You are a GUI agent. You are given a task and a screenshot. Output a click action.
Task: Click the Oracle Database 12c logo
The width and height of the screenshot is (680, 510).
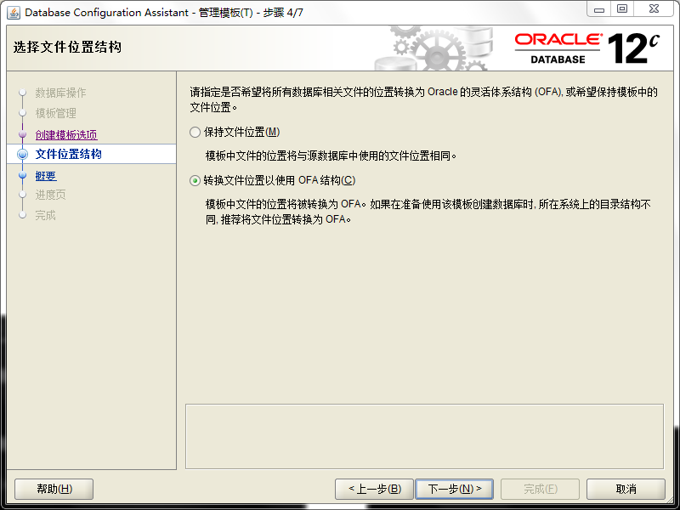click(x=586, y=48)
